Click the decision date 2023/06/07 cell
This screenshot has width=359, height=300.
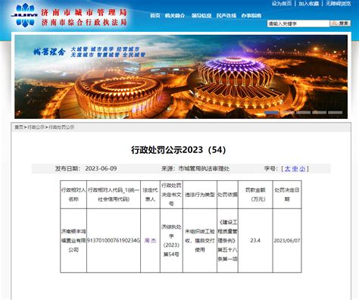(287, 241)
